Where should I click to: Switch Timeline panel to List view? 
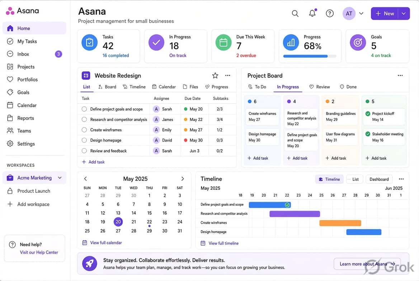click(354, 179)
